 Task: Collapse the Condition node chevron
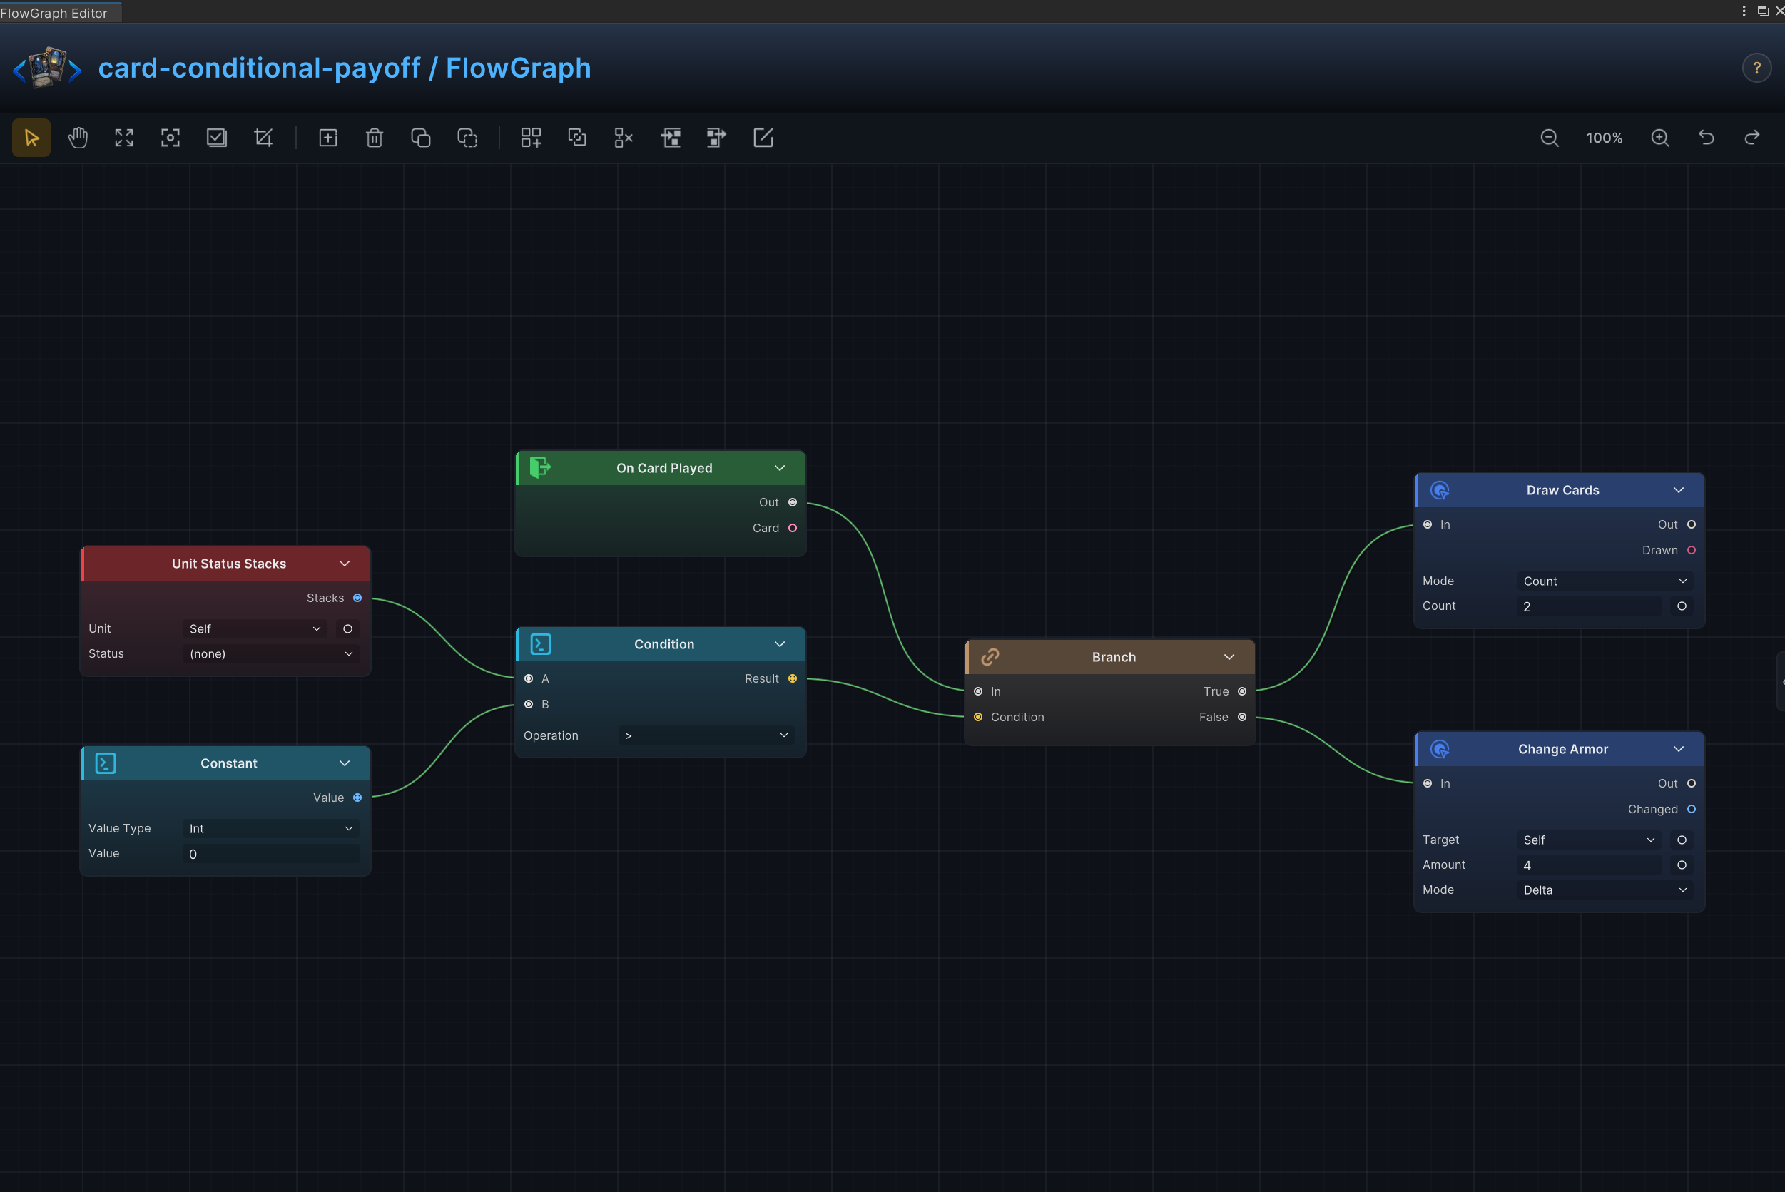click(x=779, y=644)
